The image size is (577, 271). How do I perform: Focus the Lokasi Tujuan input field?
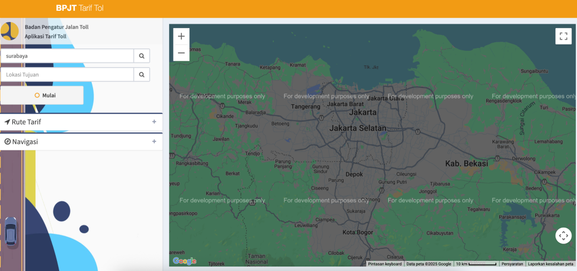tap(67, 74)
